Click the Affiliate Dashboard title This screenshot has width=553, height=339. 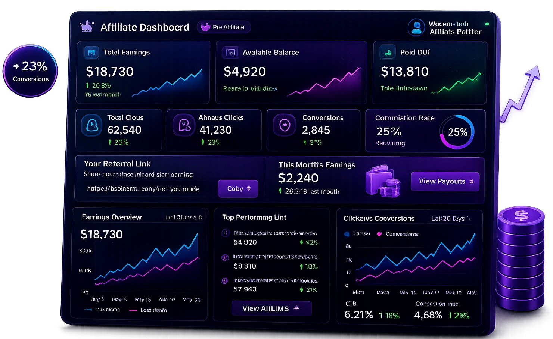pyautogui.click(x=145, y=27)
